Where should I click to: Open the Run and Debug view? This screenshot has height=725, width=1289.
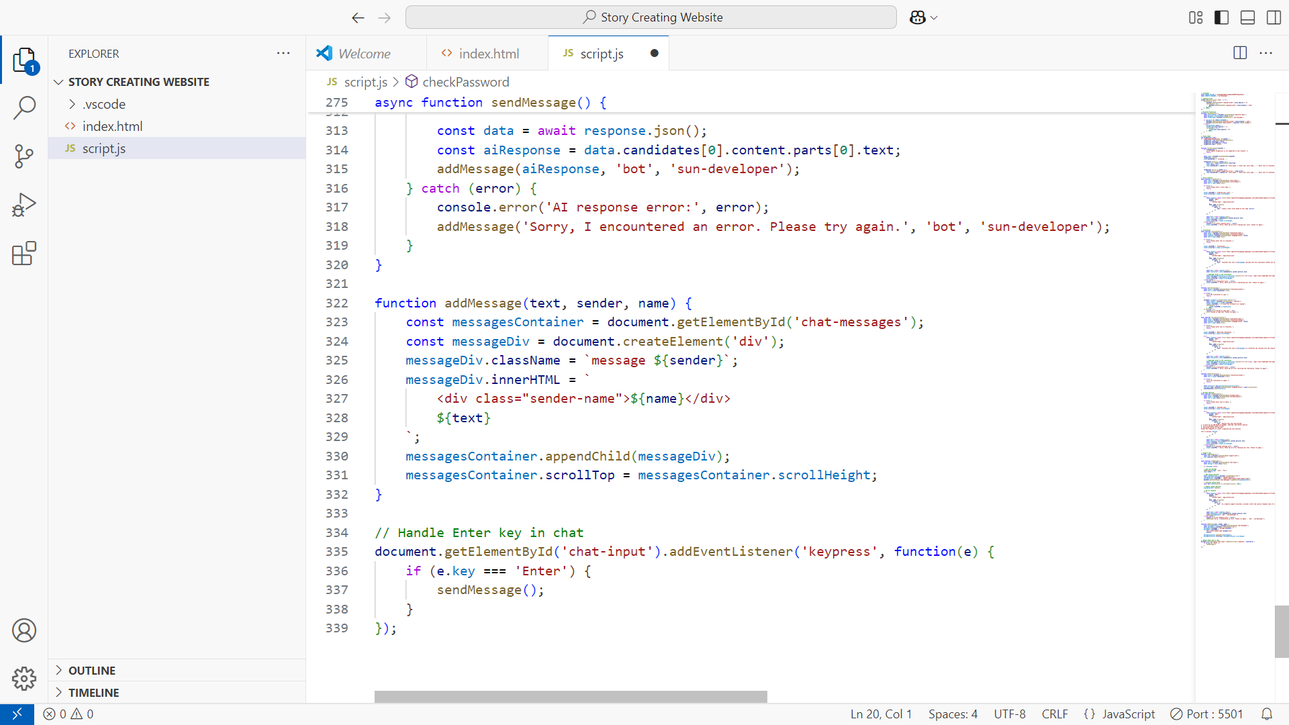click(x=24, y=204)
